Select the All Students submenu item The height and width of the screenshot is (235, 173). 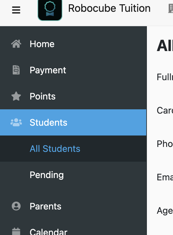(73, 149)
